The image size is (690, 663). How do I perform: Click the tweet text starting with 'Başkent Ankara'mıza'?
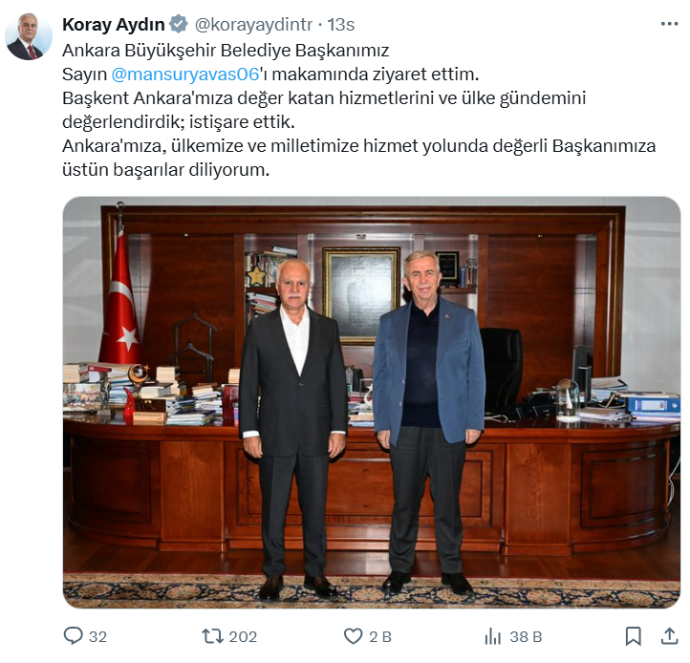(x=324, y=110)
